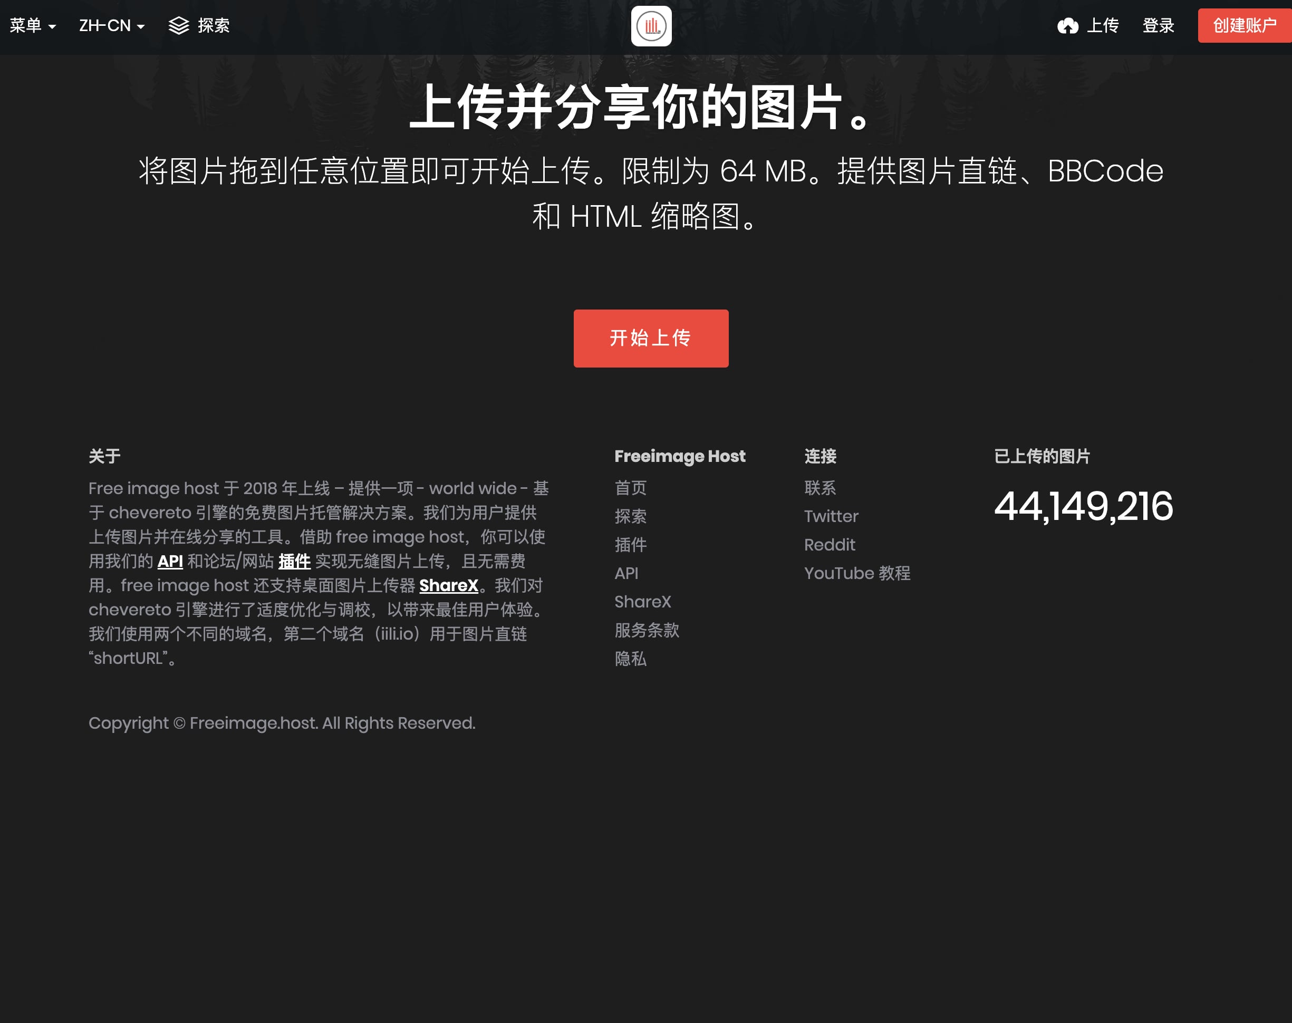Open footer 探索 link
1292x1023 pixels.
(x=631, y=516)
